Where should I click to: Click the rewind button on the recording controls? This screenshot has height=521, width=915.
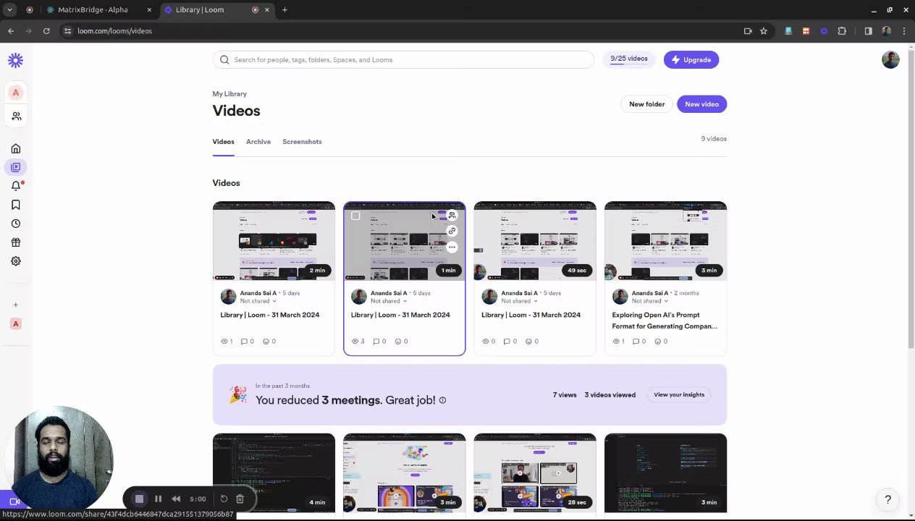pos(176,499)
